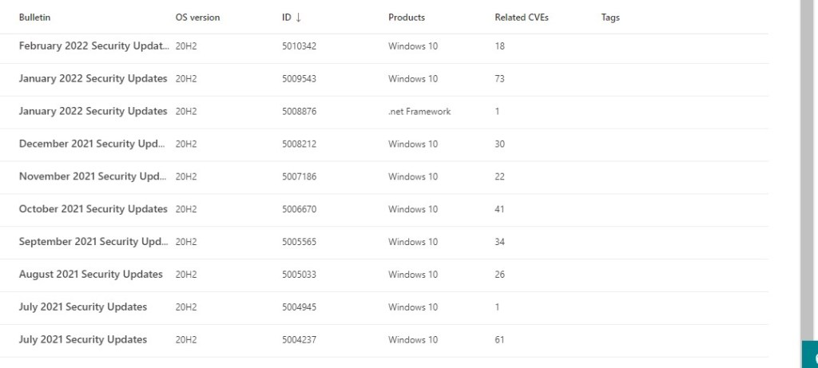The image size is (818, 368).
Task: Sort by the OS version column header
Action: [197, 18]
